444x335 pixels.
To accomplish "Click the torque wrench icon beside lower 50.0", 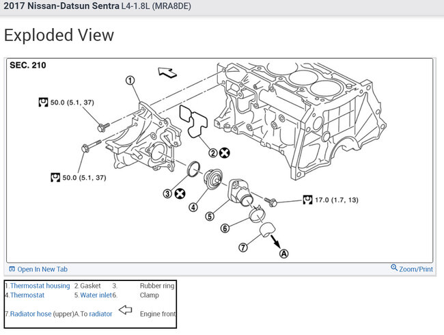I will (55, 178).
